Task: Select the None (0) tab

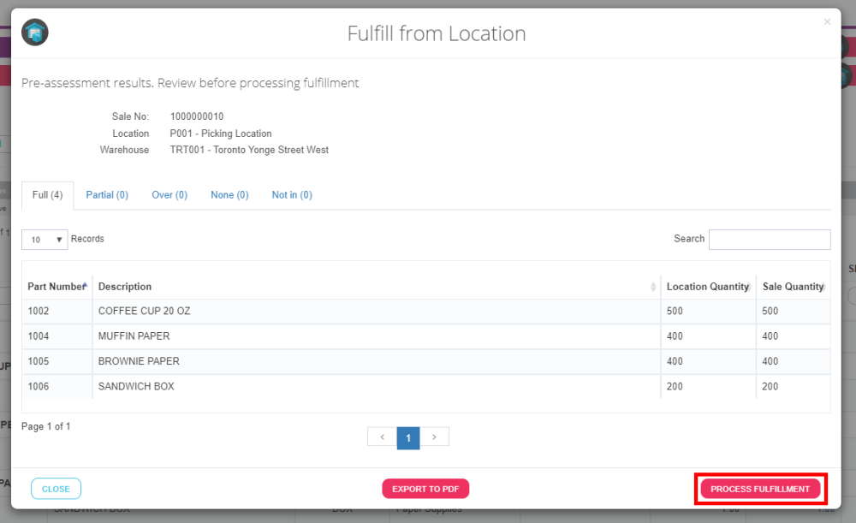Action: 229,195
